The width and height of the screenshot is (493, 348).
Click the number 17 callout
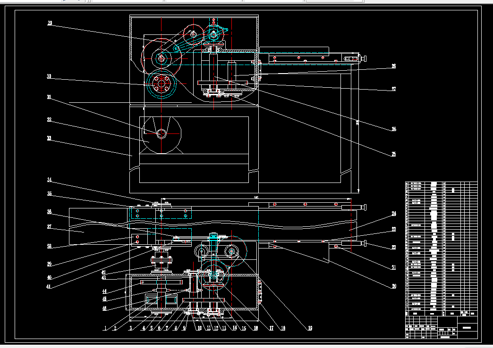[272, 328]
